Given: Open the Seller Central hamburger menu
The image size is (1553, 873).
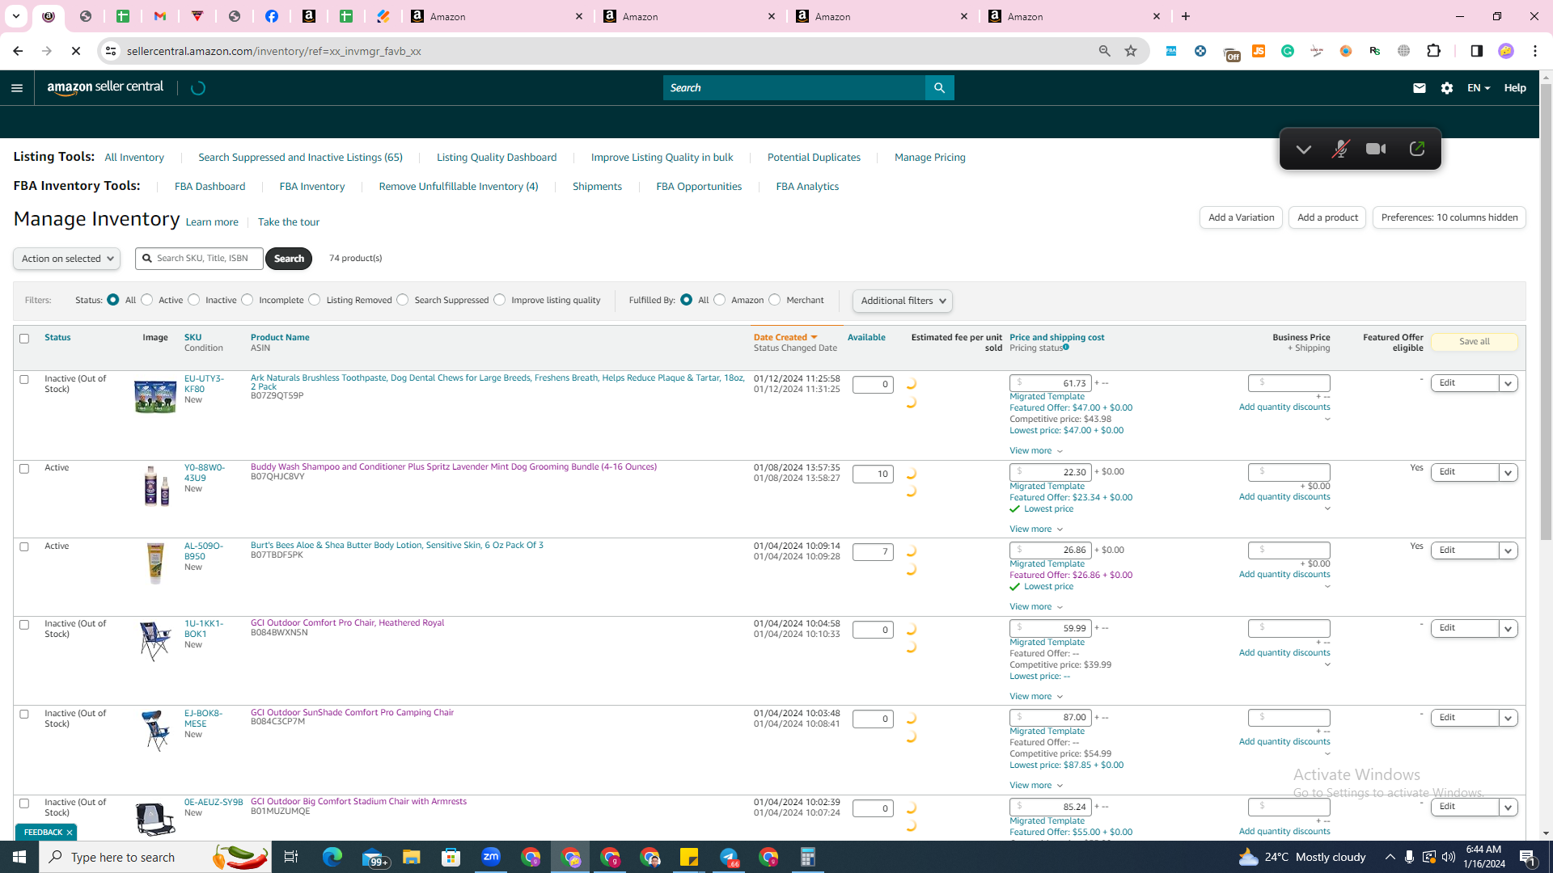Looking at the screenshot, I should 17,88.
